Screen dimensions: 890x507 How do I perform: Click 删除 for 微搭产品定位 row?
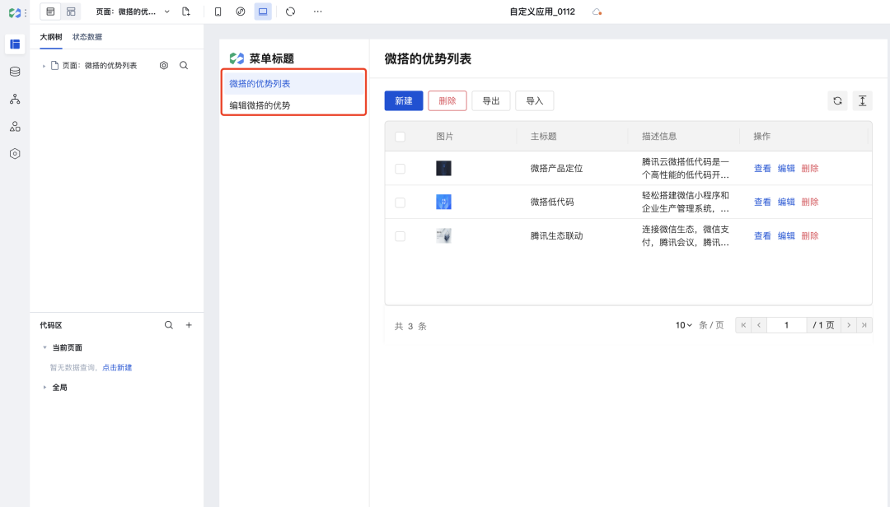(x=810, y=168)
